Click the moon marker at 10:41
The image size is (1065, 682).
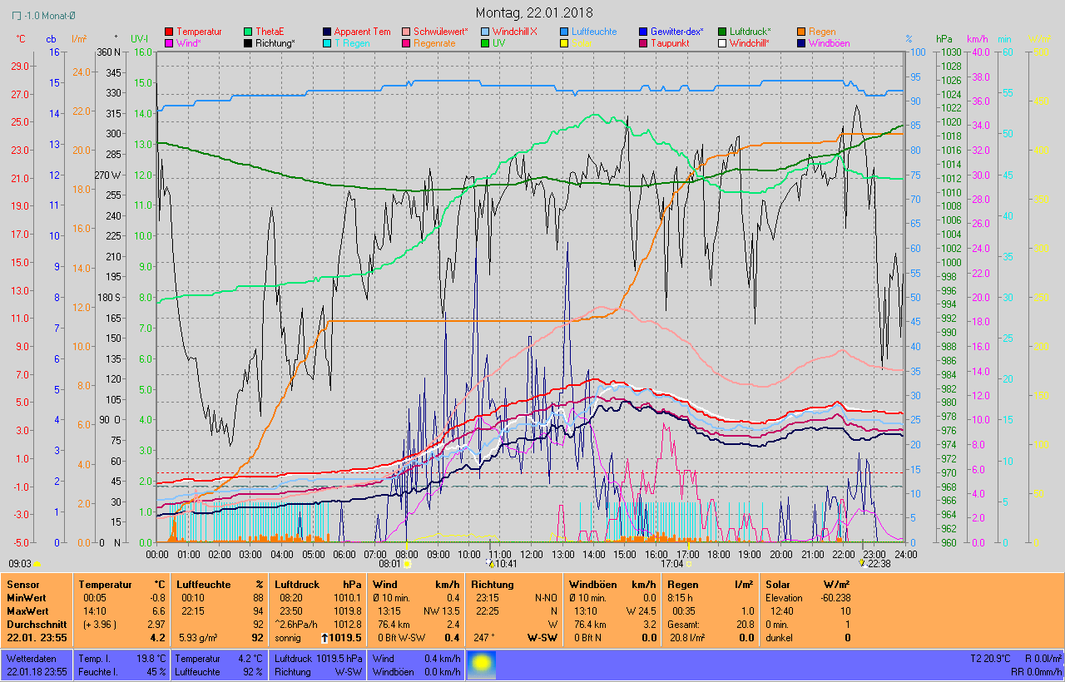point(490,564)
